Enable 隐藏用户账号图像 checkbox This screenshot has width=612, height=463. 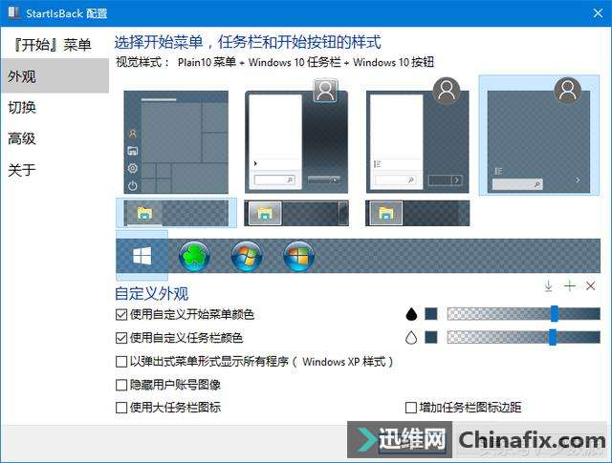click(121, 385)
